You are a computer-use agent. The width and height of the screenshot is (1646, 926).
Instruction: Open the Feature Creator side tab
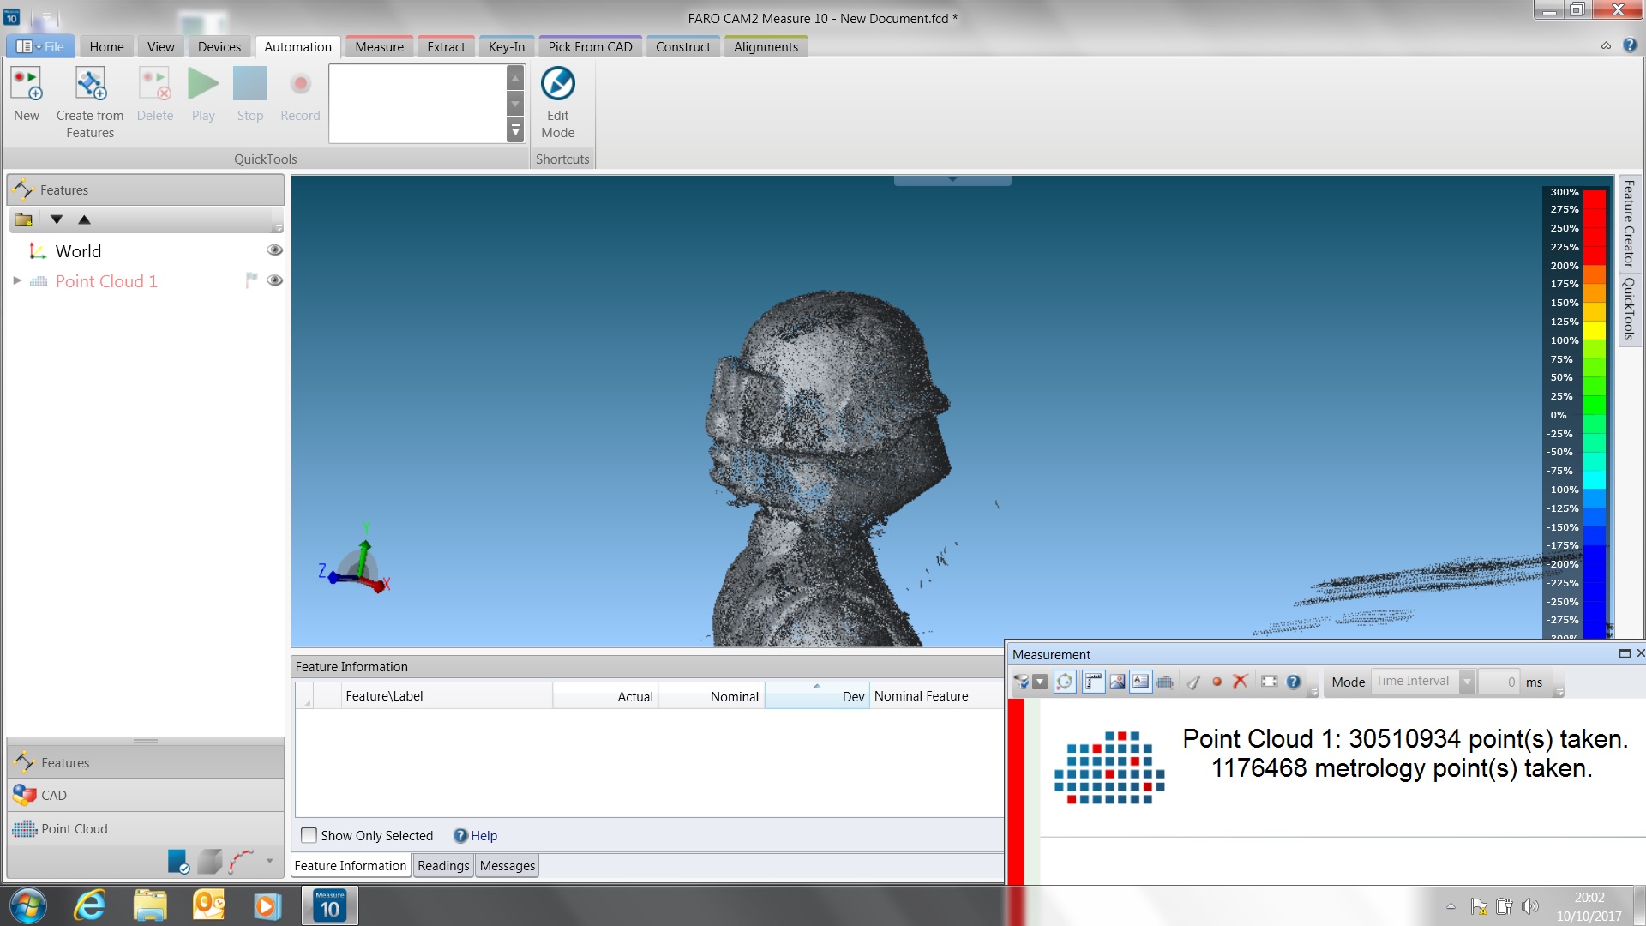(1629, 224)
